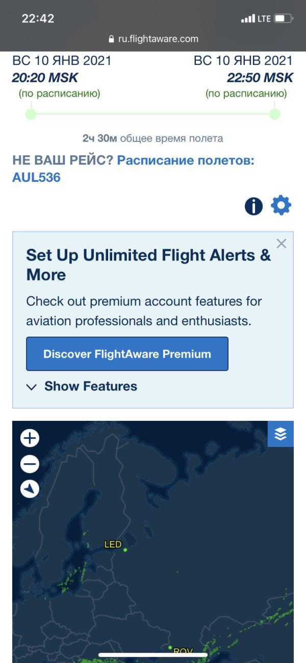The width and height of the screenshot is (306, 663).
Task: Zoom in on the map
Action: pos(30,438)
